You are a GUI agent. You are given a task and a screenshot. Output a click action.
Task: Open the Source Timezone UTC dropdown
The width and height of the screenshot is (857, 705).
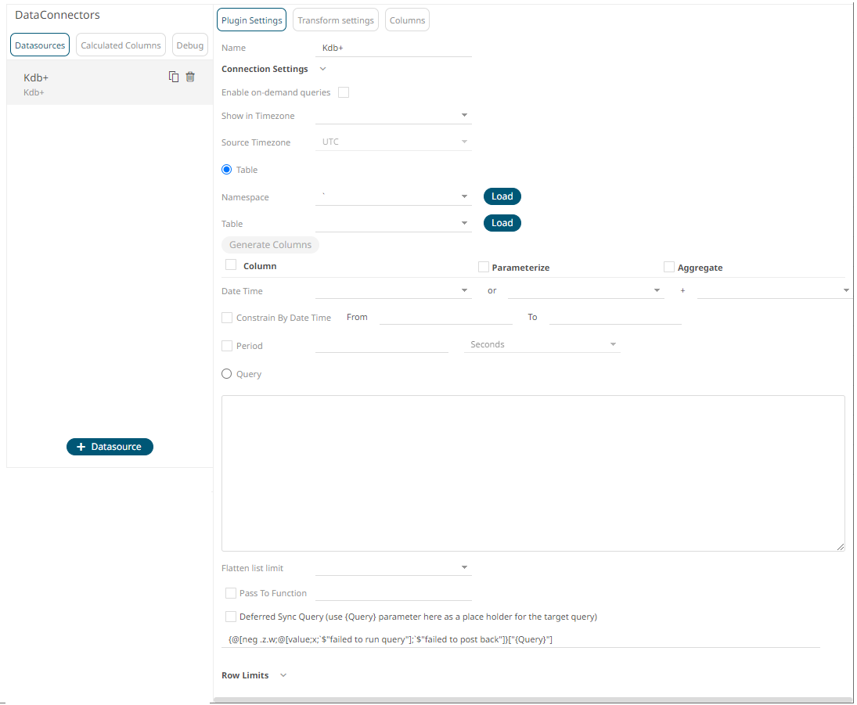pyautogui.click(x=394, y=142)
